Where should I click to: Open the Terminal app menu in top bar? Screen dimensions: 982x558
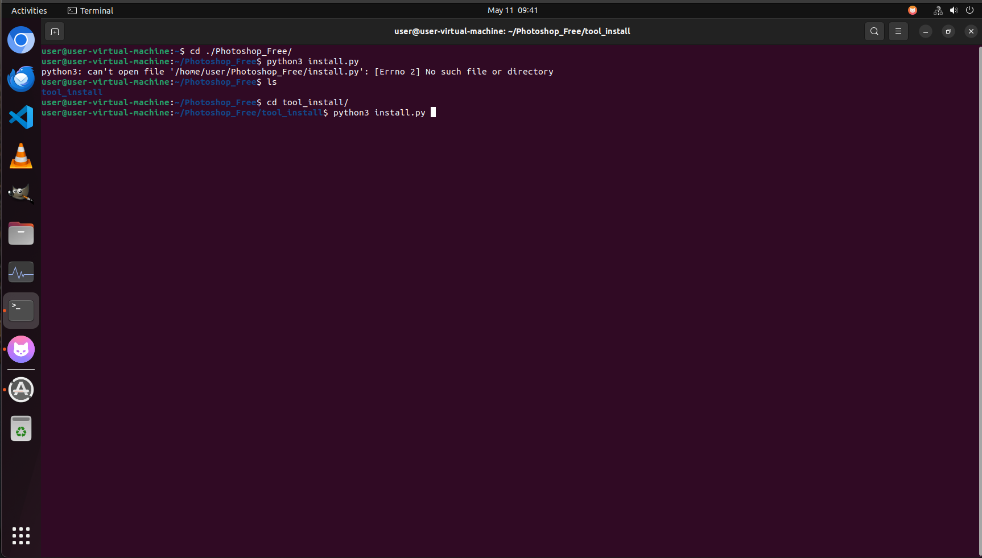click(x=90, y=10)
